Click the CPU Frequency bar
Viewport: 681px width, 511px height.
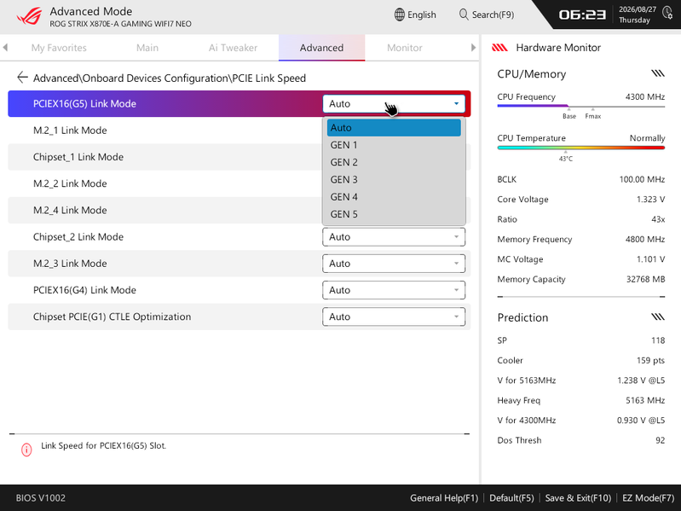[581, 106]
